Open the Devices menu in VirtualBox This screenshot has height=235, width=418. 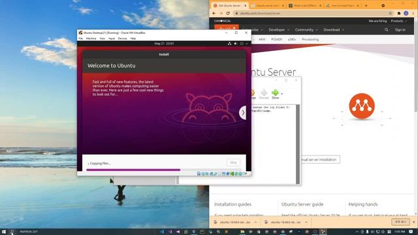(x=122, y=39)
